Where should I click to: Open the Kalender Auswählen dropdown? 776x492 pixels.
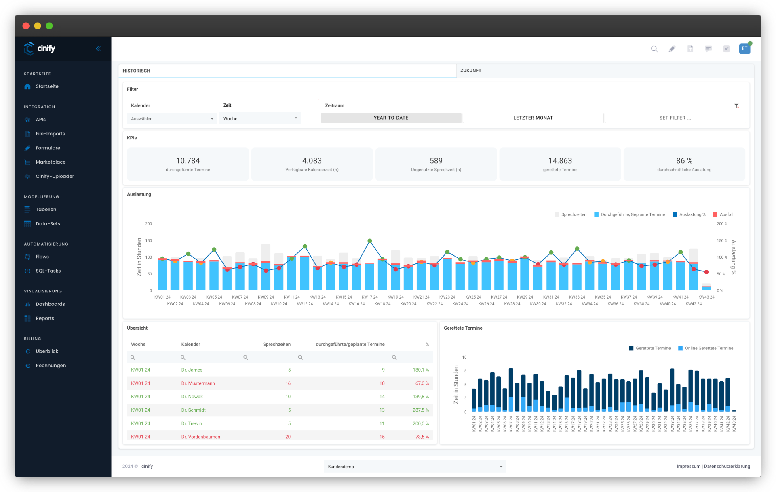(171, 118)
